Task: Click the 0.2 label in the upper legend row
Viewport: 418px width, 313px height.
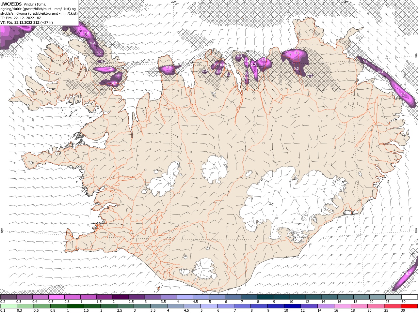Action: 3,302
